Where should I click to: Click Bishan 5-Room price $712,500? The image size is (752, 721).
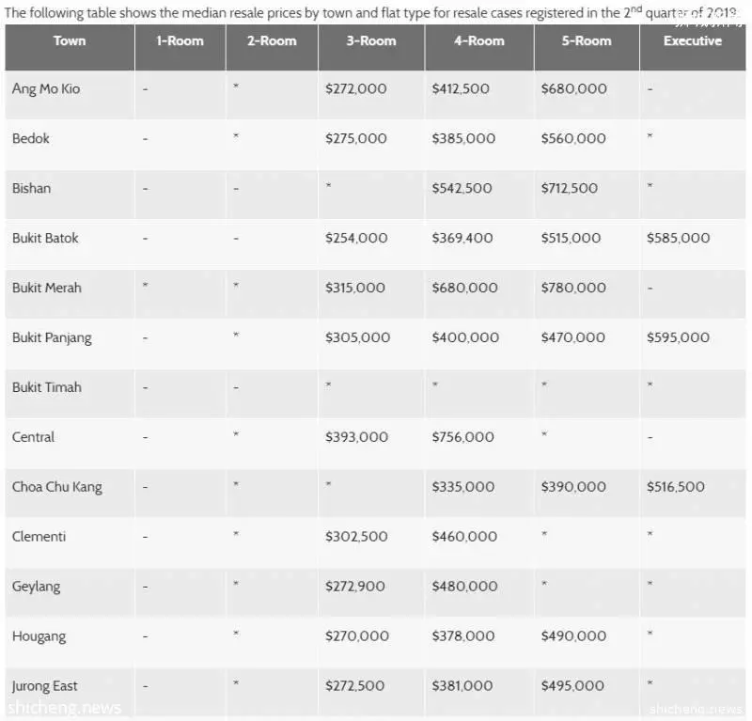[x=570, y=189]
